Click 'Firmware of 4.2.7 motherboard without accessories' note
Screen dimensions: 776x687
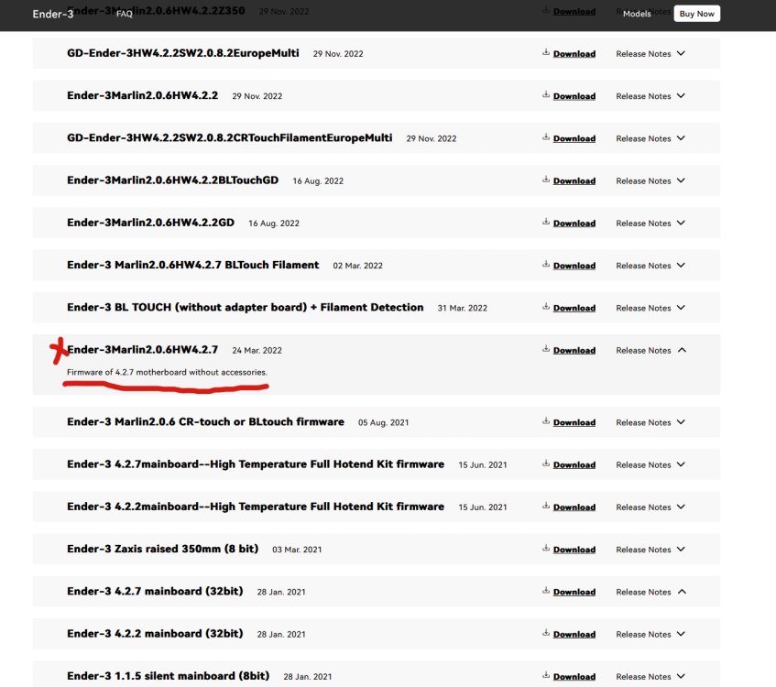pos(168,372)
